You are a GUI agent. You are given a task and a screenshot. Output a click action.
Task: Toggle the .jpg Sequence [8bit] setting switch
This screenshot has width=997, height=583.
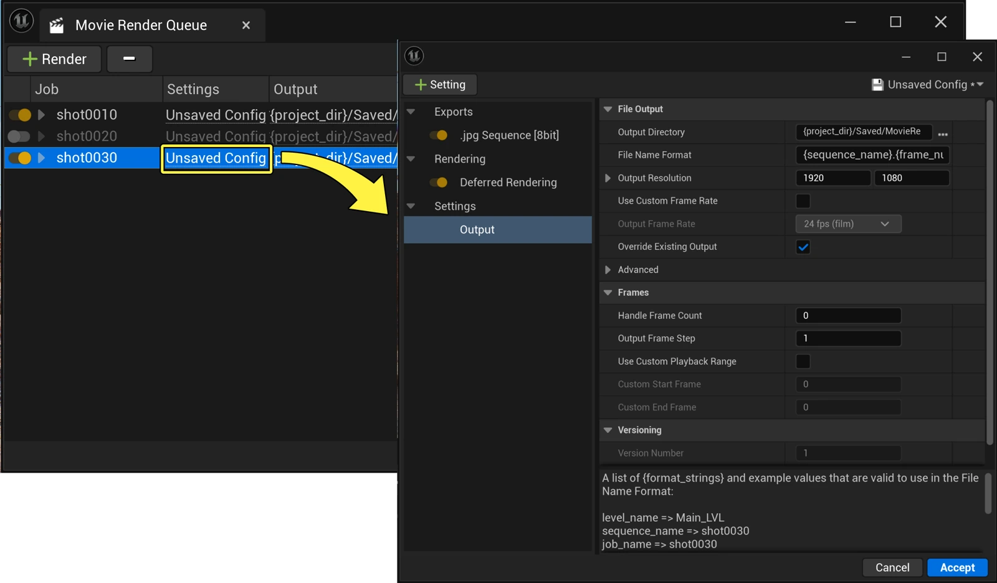(439, 135)
